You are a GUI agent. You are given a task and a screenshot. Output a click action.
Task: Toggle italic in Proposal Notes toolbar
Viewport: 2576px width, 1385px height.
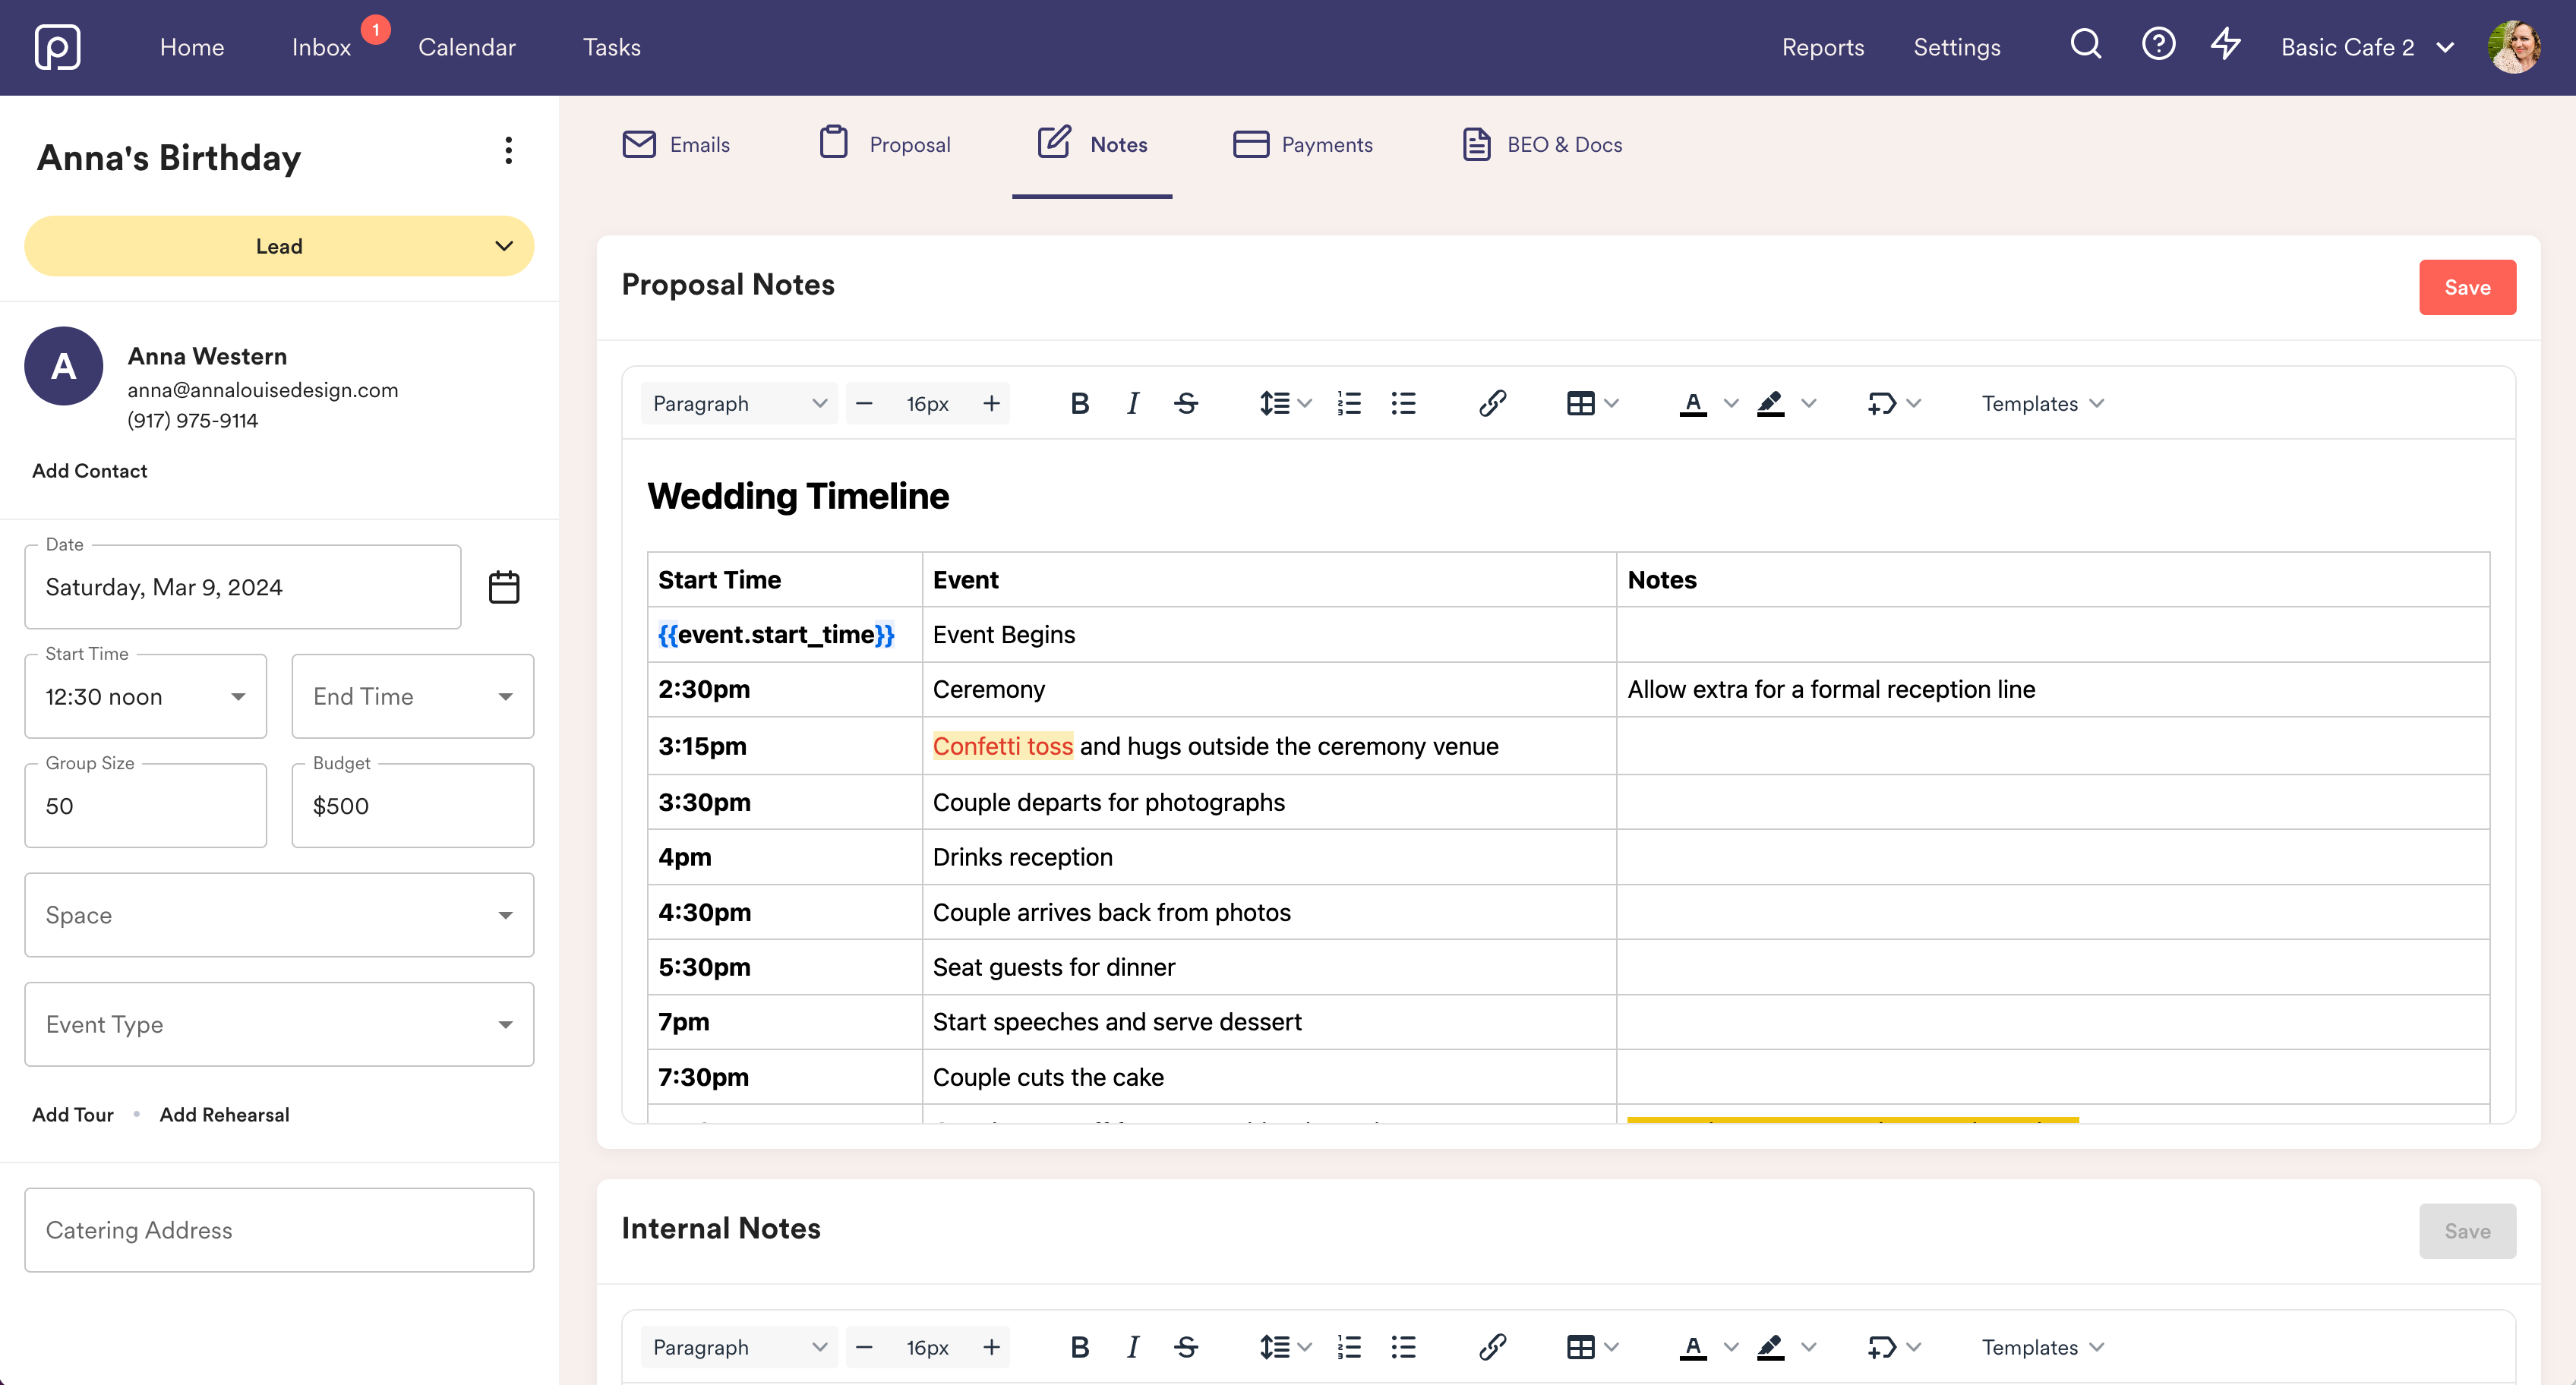click(x=1132, y=404)
